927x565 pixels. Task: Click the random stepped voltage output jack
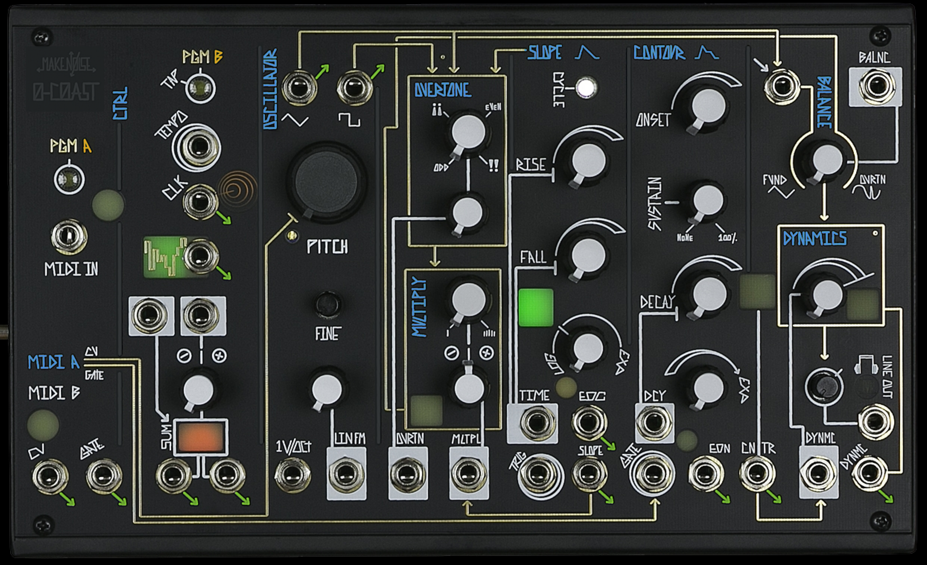[x=200, y=256]
